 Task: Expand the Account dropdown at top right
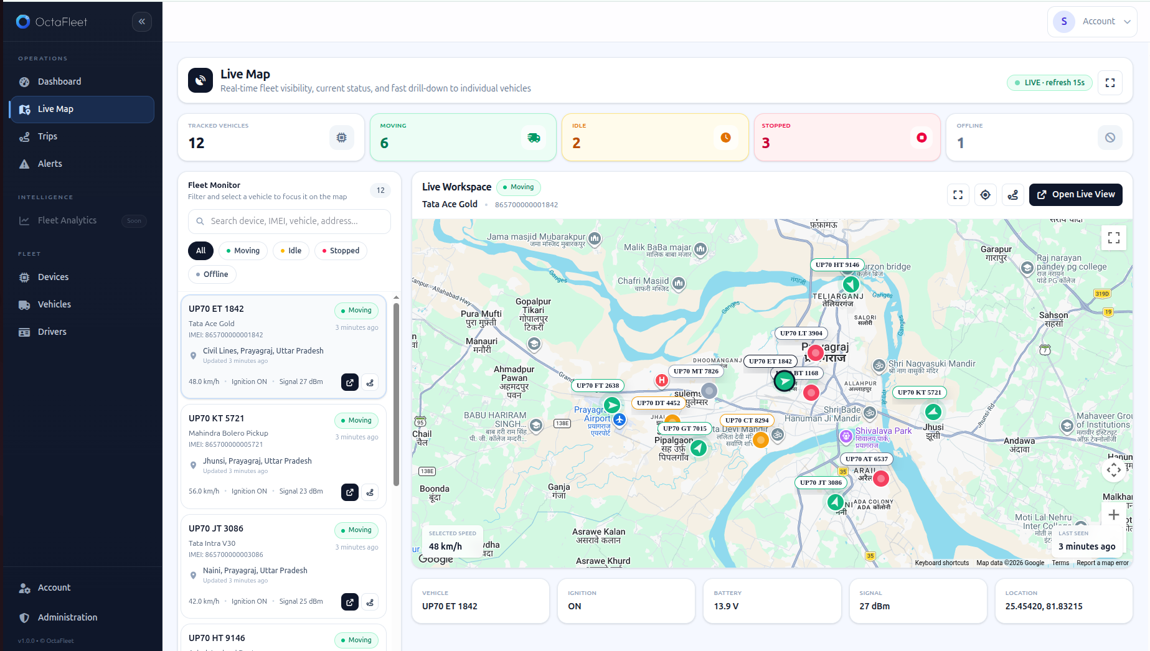click(x=1092, y=22)
